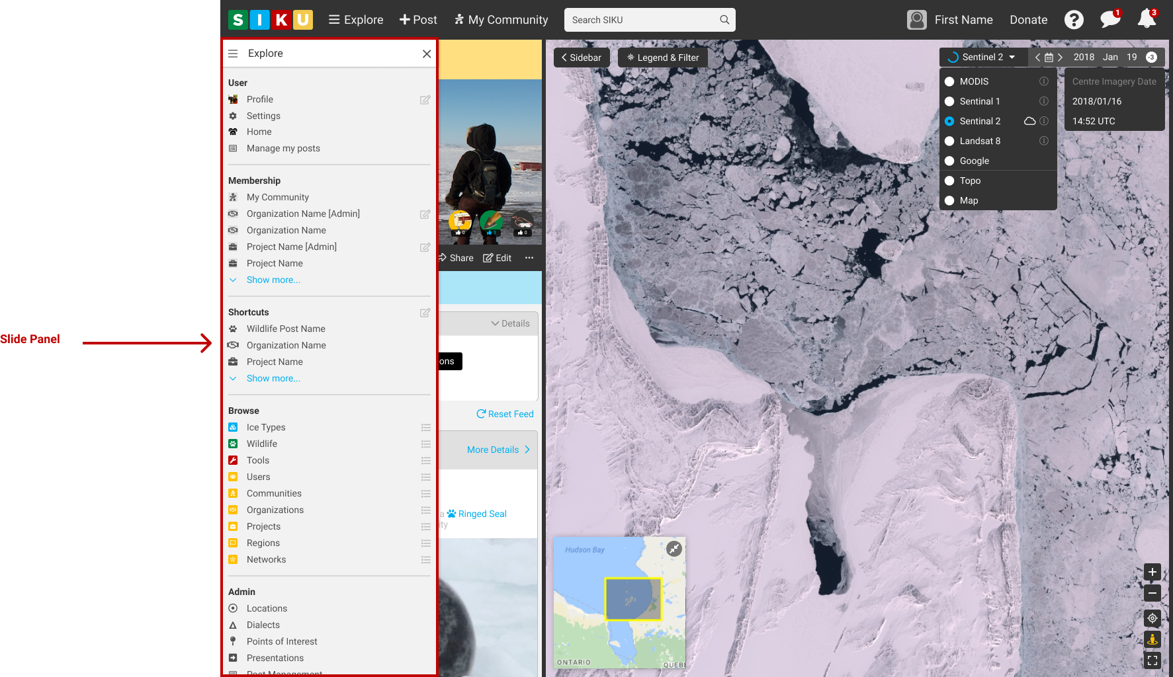
Task: Choose the Topo base layer
Action: tap(969, 180)
